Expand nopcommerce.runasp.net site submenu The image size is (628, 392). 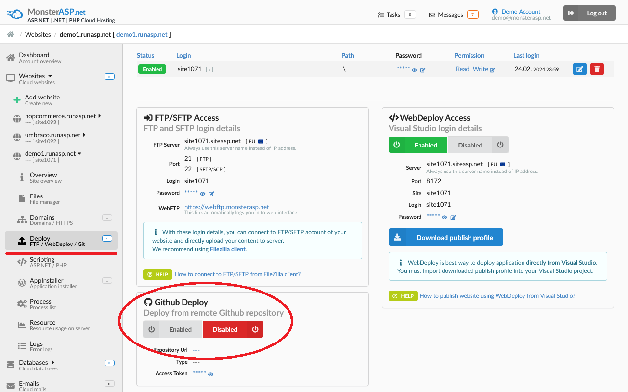tap(100, 116)
